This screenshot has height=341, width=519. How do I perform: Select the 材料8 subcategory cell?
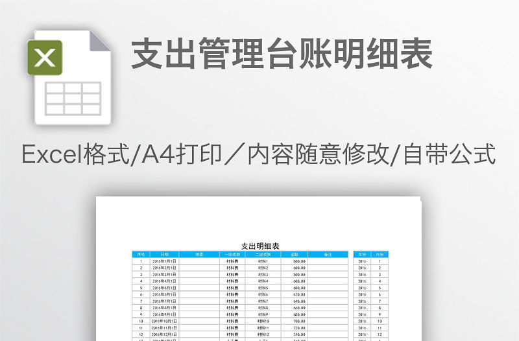click(263, 308)
